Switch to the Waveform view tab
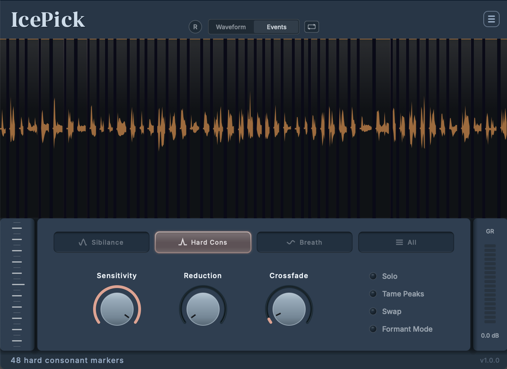 pos(231,27)
